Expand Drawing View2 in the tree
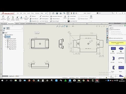This screenshot has width=126, height=94. click(x=6, y=43)
